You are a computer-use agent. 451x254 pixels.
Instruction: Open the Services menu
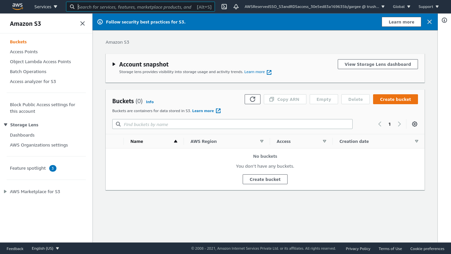(46, 7)
